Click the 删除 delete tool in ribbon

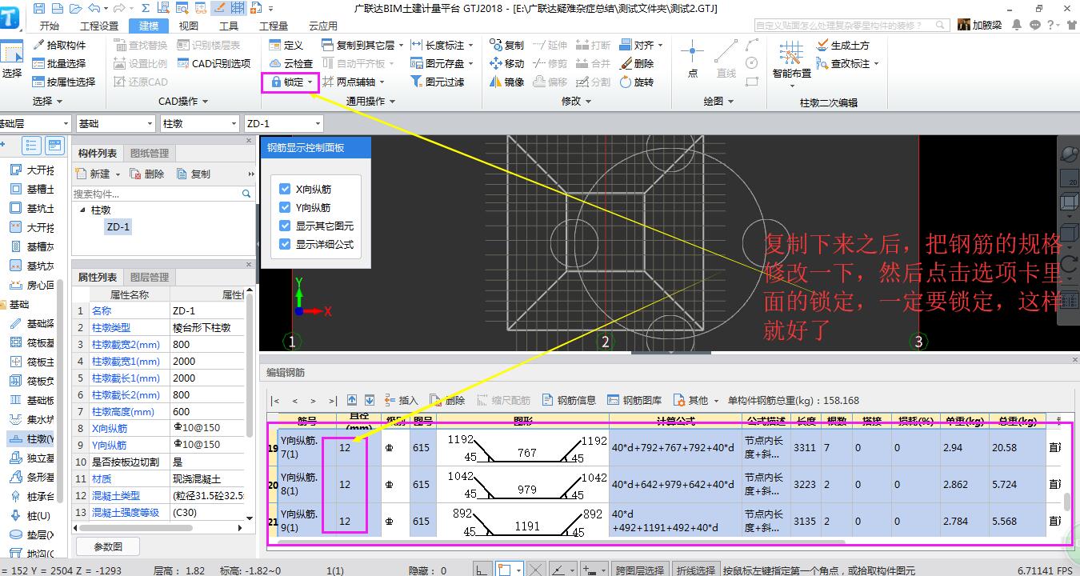tap(636, 63)
